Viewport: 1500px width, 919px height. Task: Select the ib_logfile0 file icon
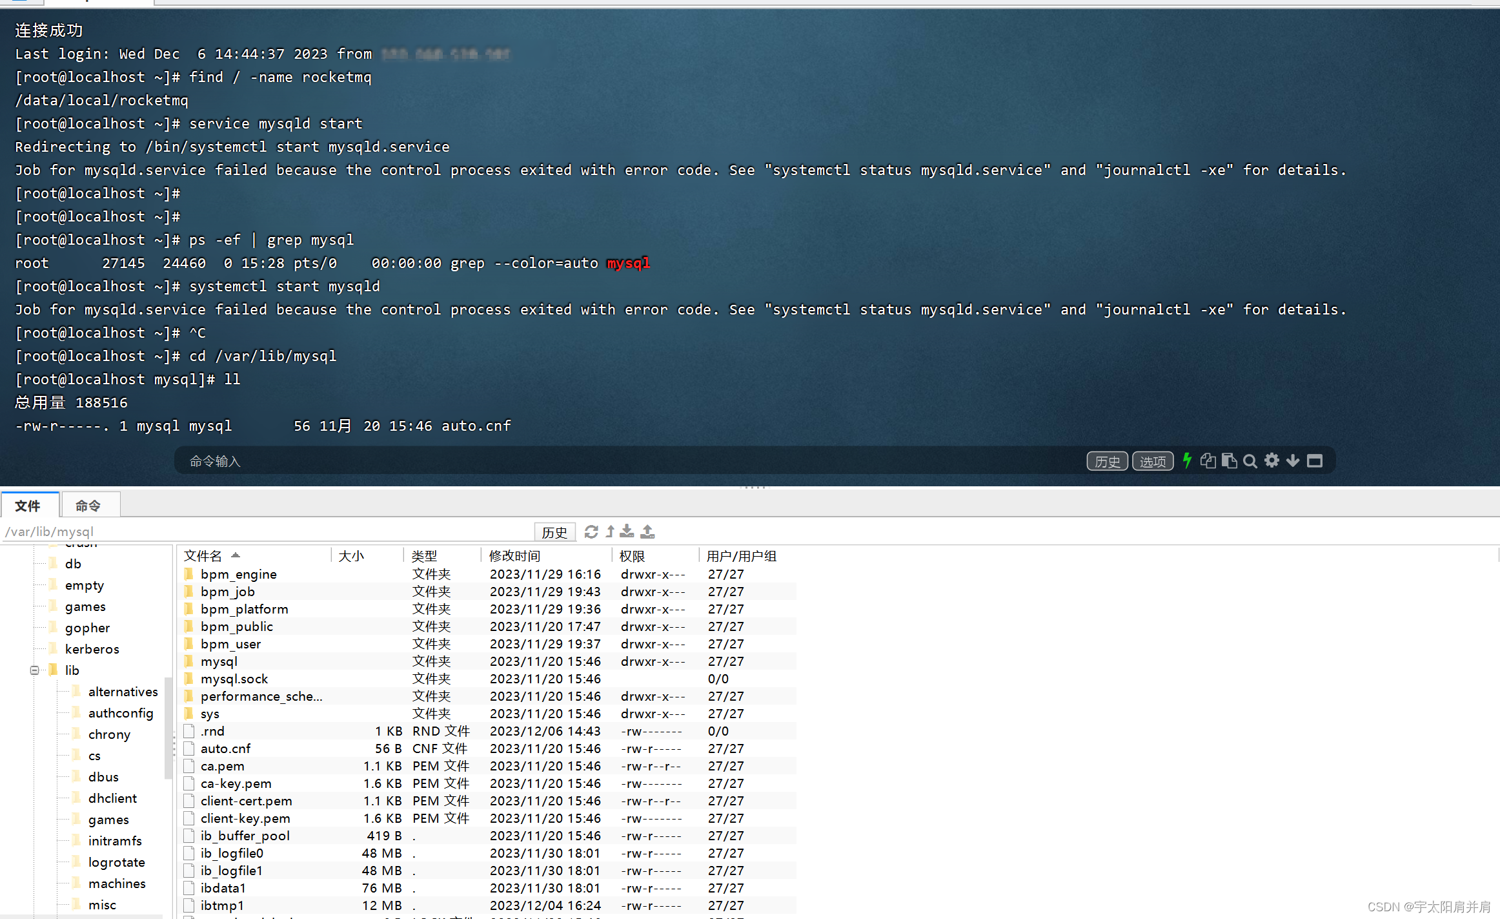(x=189, y=853)
